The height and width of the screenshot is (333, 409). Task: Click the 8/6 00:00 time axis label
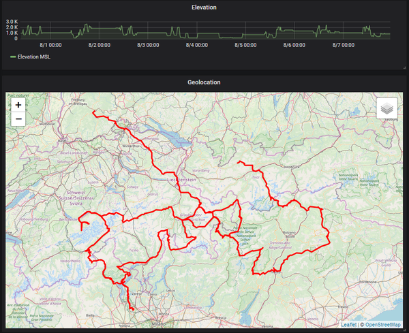(x=294, y=44)
